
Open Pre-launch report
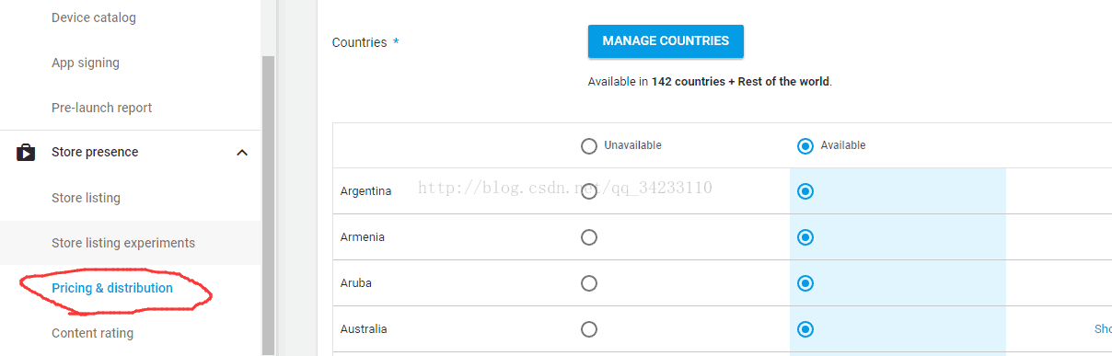(102, 108)
